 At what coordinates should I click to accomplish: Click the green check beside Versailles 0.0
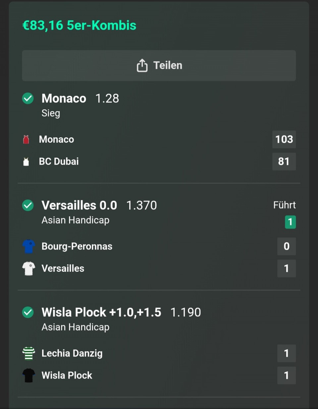pyautogui.click(x=28, y=206)
